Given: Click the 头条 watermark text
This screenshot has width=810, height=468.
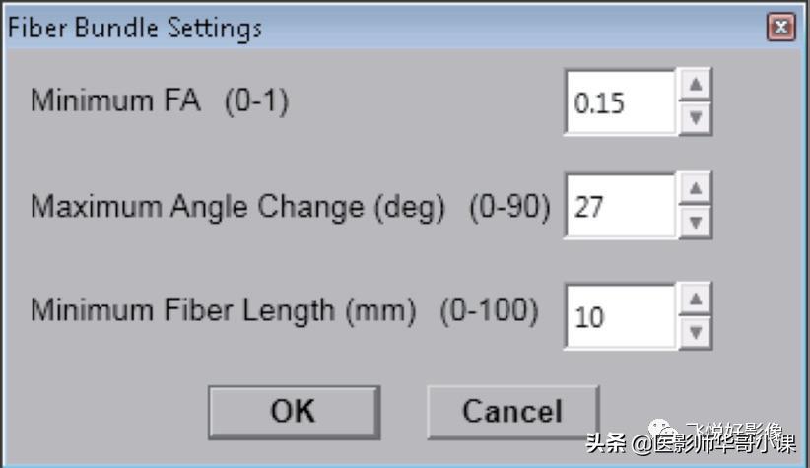Looking at the screenshot, I should [x=607, y=442].
